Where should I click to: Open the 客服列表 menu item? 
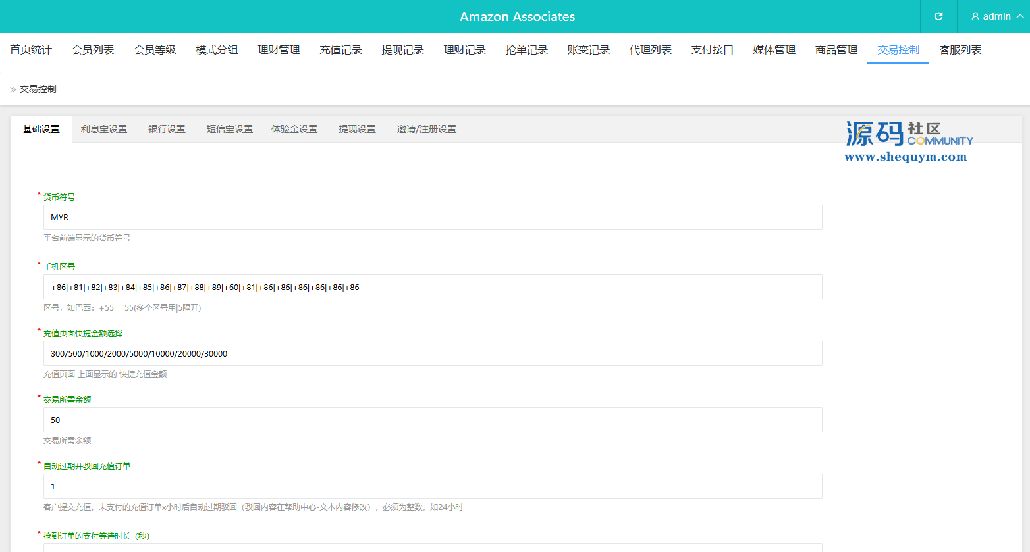(960, 50)
